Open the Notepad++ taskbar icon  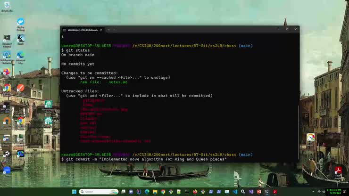[179, 192]
